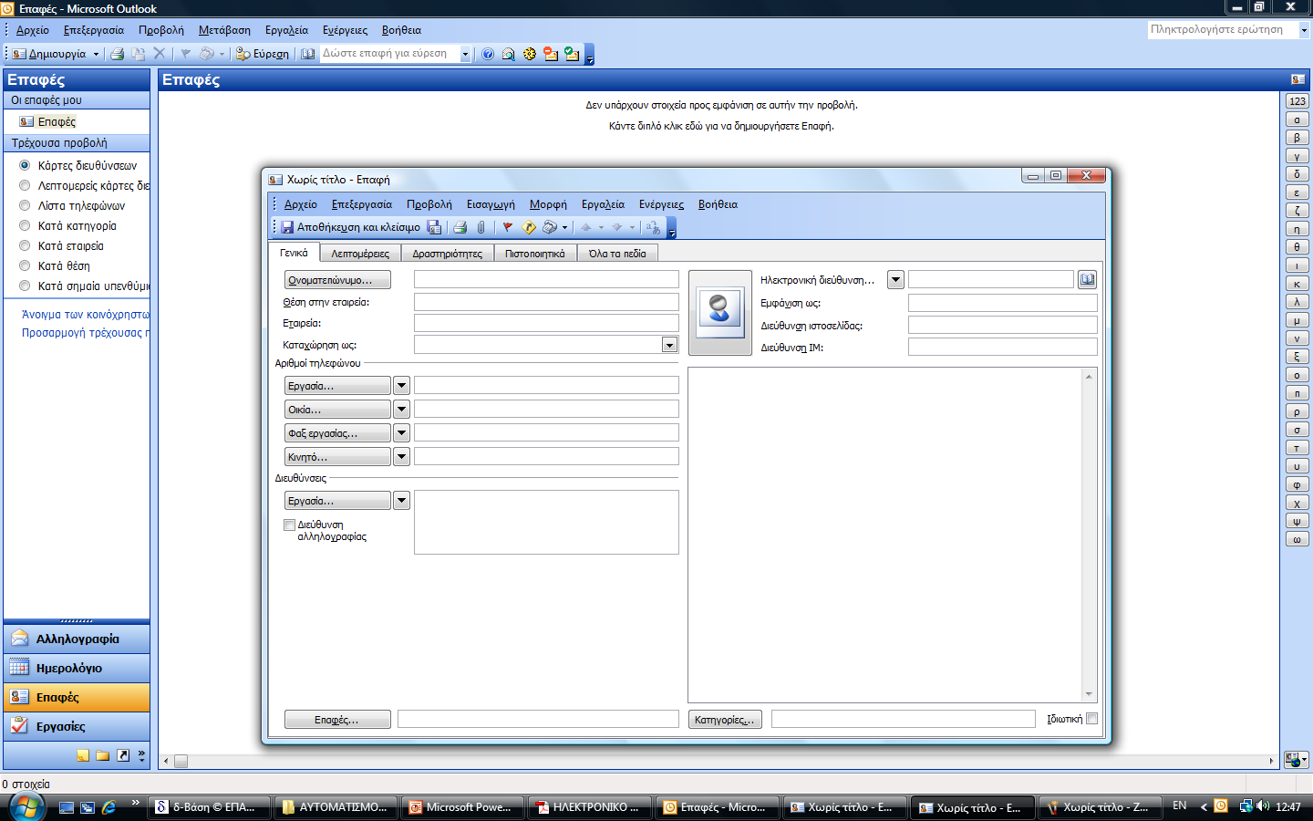
Task: Click the Windows Start orb
Action: point(27,806)
